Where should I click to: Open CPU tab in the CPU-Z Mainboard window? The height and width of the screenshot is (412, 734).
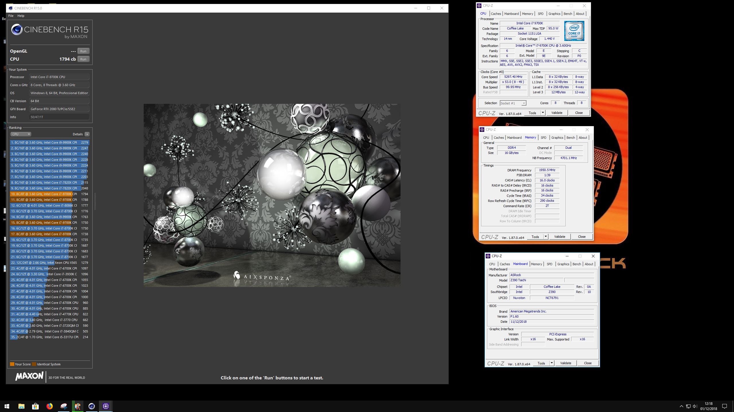pos(492,264)
